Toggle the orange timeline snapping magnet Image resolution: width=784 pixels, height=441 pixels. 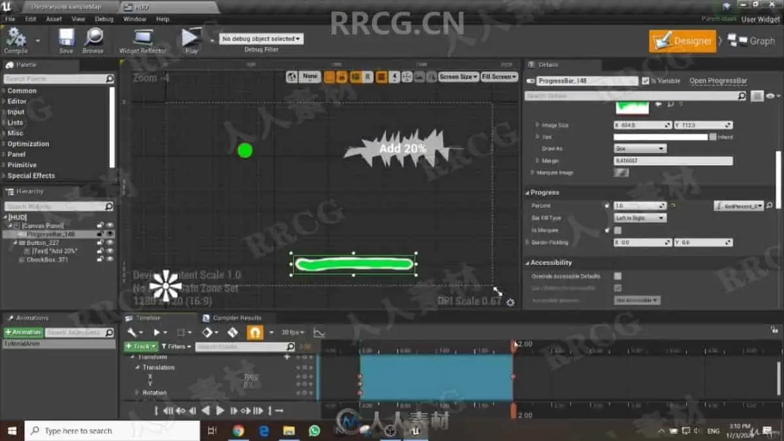(x=255, y=333)
